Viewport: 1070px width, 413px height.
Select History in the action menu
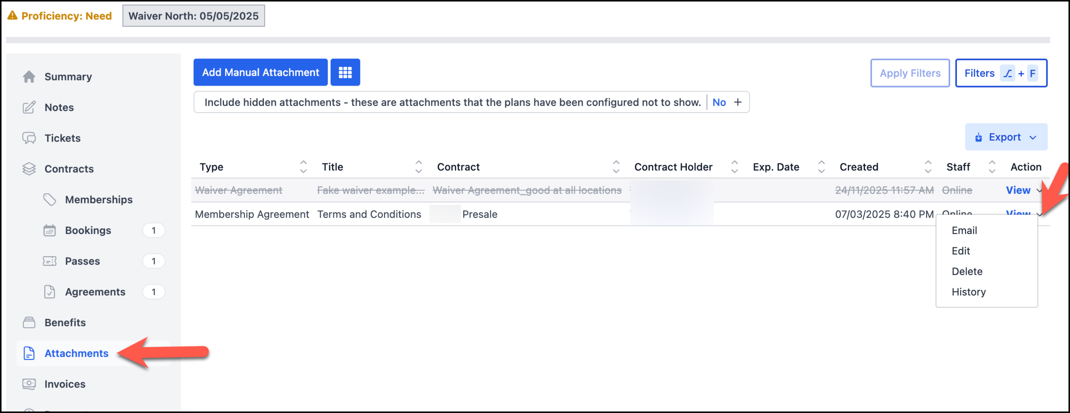coord(968,292)
